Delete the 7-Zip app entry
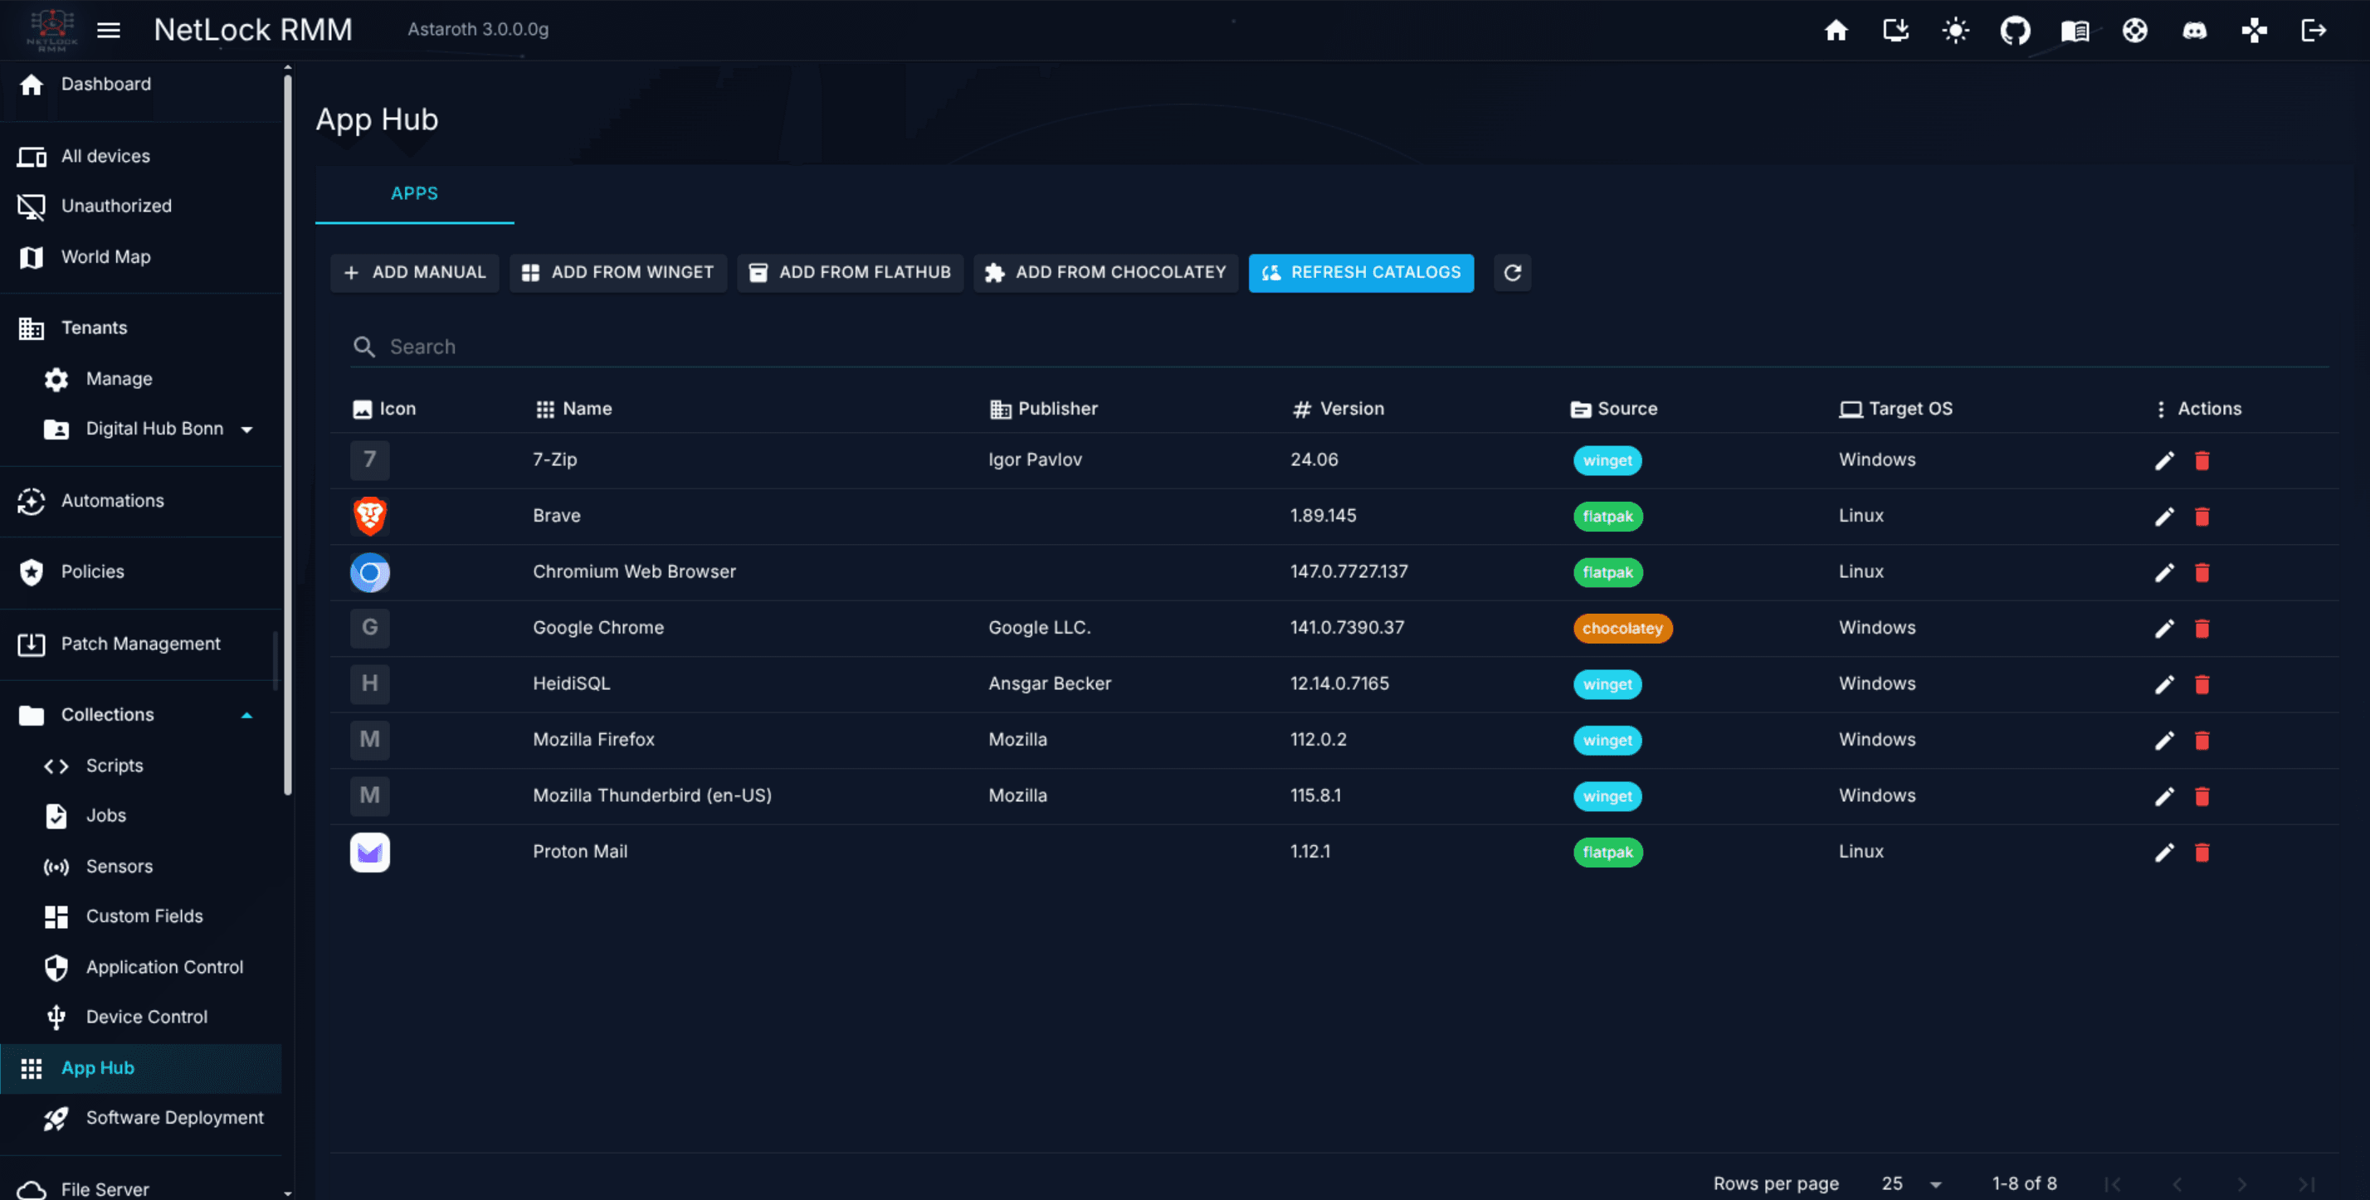This screenshot has height=1200, width=2370. click(2202, 459)
